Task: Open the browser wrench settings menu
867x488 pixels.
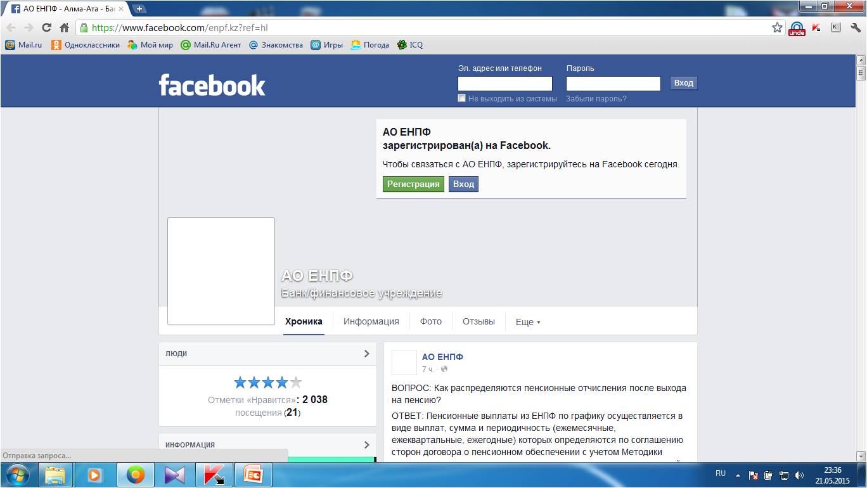Action: click(856, 28)
